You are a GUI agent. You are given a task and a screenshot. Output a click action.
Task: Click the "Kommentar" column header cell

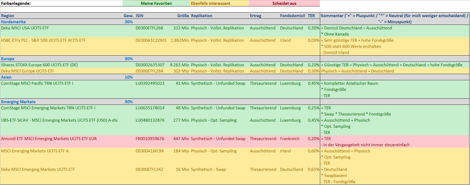[394, 18]
